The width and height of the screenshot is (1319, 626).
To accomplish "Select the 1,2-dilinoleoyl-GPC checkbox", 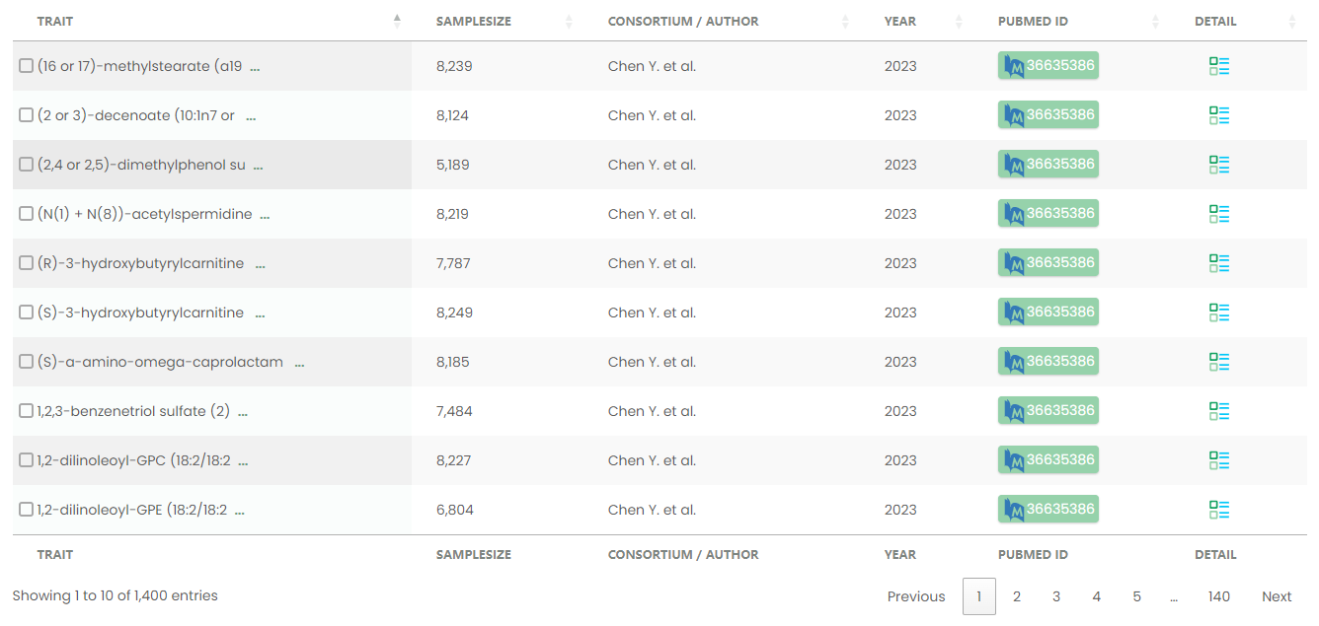I will (27, 460).
